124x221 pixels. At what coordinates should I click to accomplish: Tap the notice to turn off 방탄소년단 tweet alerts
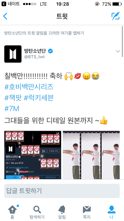pos(44,33)
